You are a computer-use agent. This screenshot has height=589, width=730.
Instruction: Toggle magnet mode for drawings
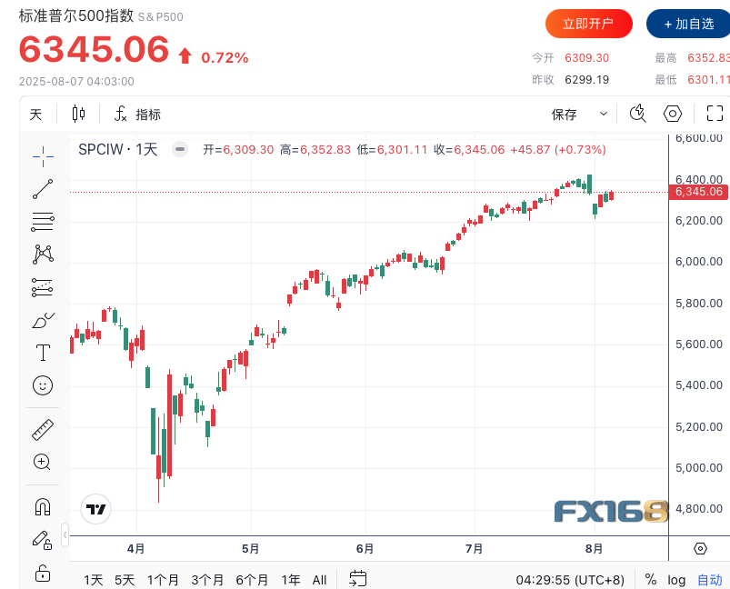tap(43, 506)
